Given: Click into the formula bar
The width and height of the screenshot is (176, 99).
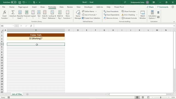Looking at the screenshot, I should (103, 26).
